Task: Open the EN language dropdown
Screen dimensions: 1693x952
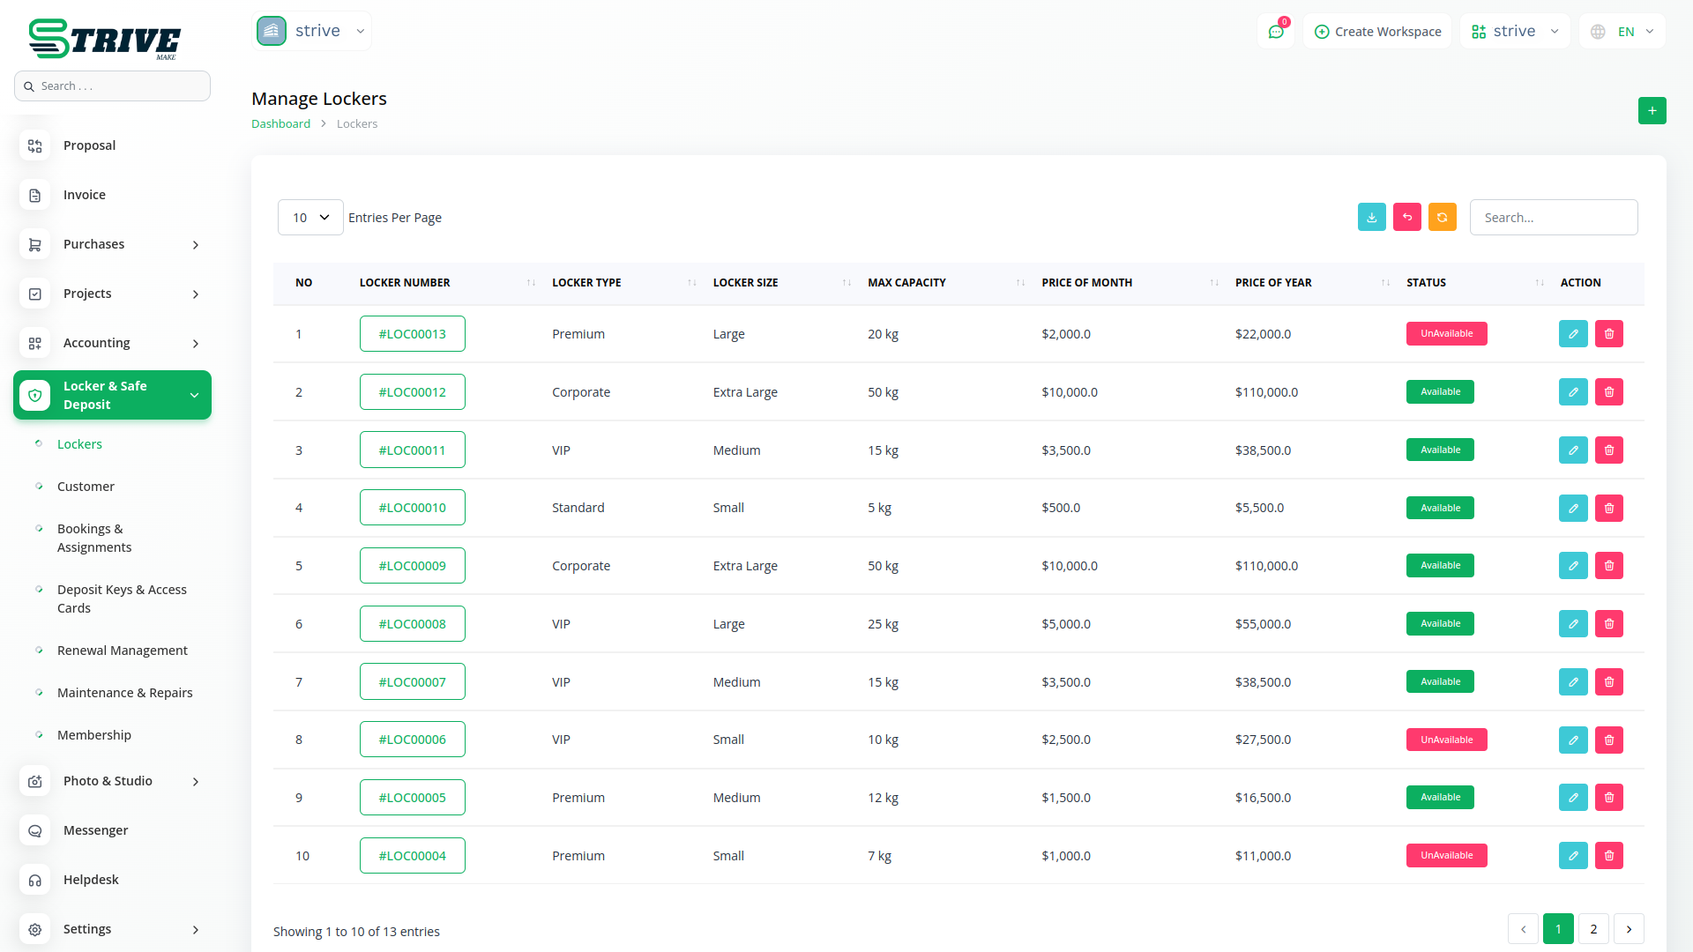Action: (1622, 32)
